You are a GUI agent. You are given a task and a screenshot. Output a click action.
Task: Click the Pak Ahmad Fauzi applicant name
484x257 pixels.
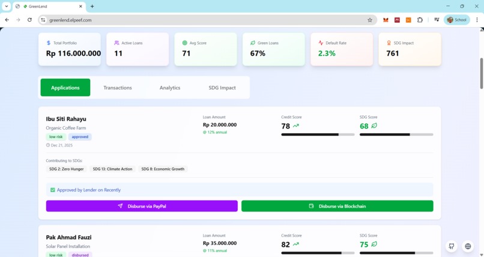68,237
